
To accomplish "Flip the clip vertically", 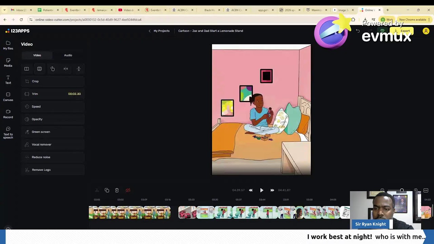I will pos(79,69).
